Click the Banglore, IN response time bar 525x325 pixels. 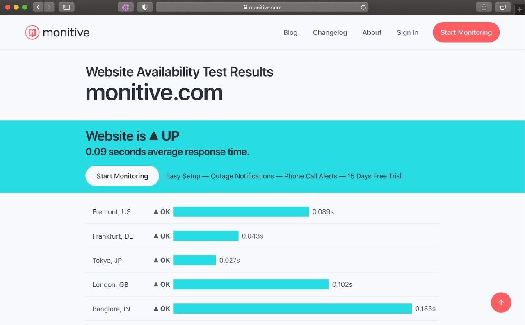point(292,309)
